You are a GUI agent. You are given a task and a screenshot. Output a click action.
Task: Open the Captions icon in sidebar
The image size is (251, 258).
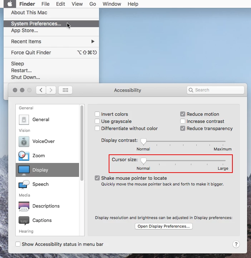coord(24,220)
